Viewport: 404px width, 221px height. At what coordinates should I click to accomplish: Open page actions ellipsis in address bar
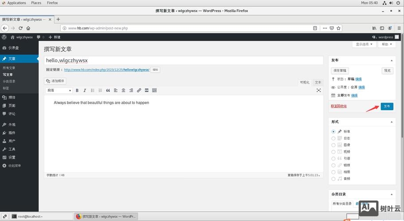point(325,28)
